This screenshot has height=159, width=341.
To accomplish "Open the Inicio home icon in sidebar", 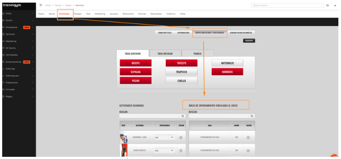I will [x=3, y=14].
